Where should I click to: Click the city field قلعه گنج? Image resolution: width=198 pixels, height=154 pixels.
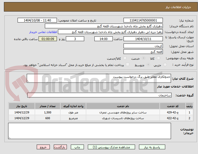pyautogui.click(x=143, y=52)
